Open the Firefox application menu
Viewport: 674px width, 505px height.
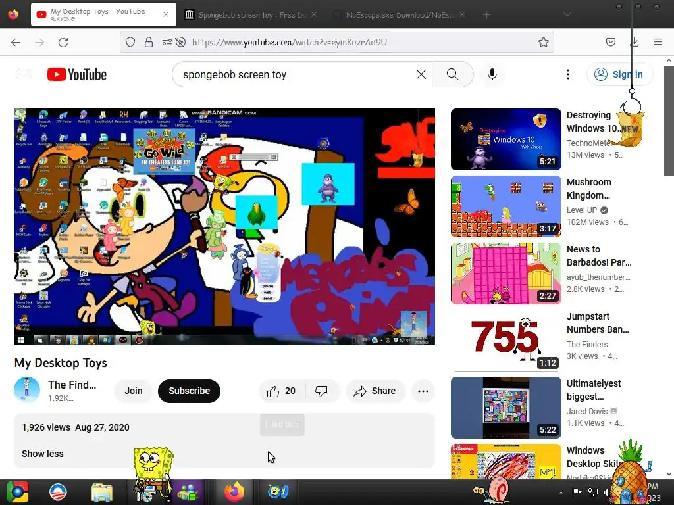(x=658, y=42)
